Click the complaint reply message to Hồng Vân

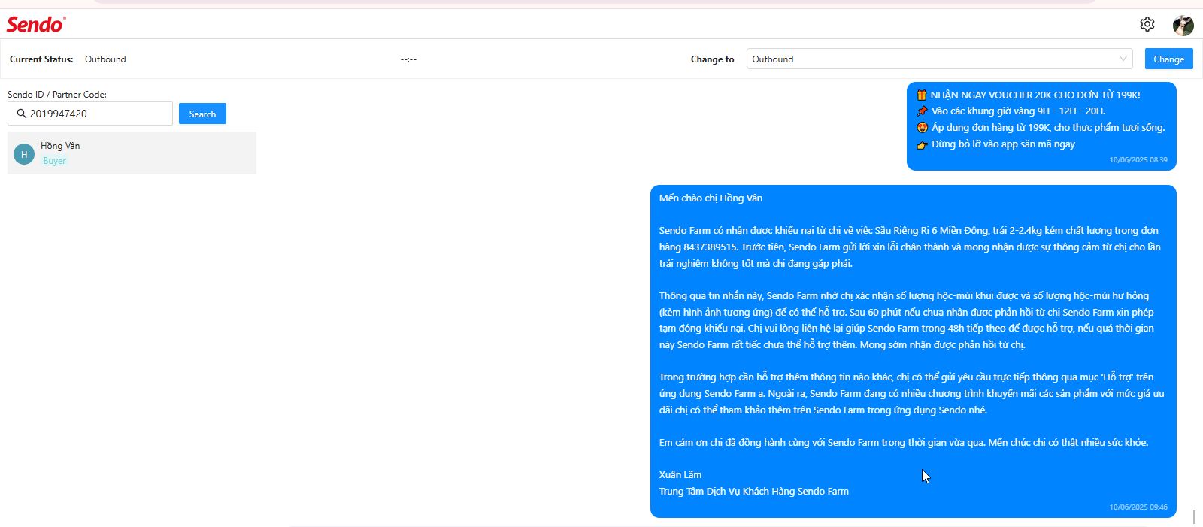913,351
